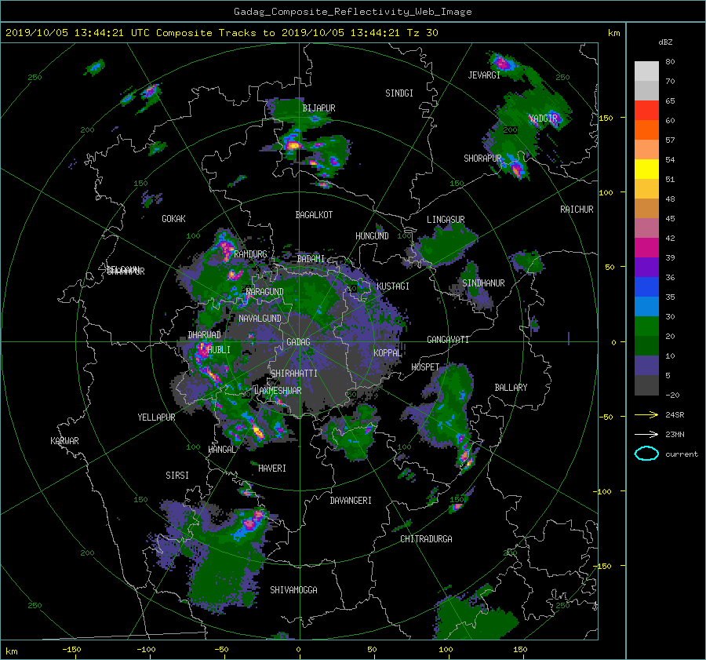The image size is (706, 660).
Task: Click the storm cell north of Ramdurg
Action: [x=226, y=247]
